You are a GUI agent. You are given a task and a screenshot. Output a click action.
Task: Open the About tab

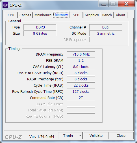tap(121, 15)
